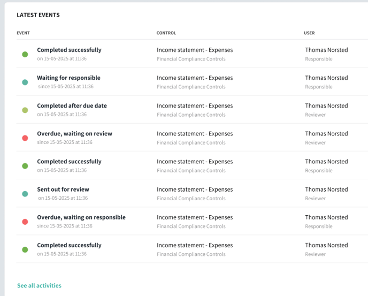Open the Waiting for responsible event
Image resolution: width=368 pixels, height=296 pixels.
tap(68, 78)
